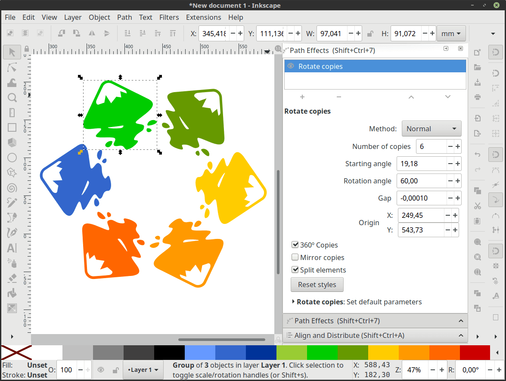
Task: Activate the Text tool
Action: 12,248
